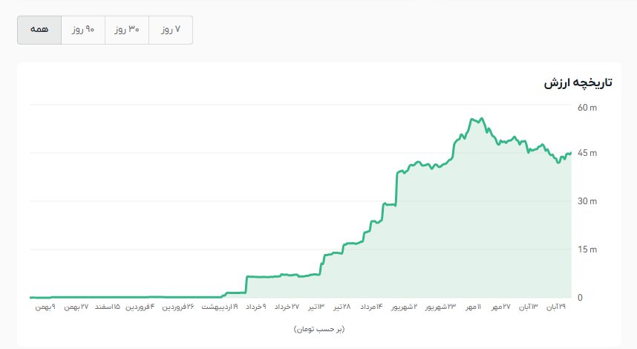Click the ۲۳ شهریور date on axis
Screen dimensions: 637x349
(440, 307)
